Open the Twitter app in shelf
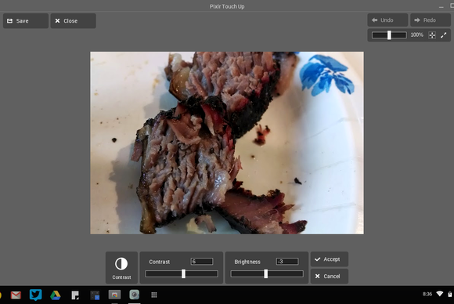The height and width of the screenshot is (304, 454). click(35, 295)
